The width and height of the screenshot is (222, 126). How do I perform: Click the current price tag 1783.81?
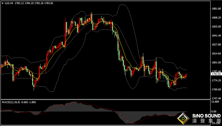tap(216, 74)
